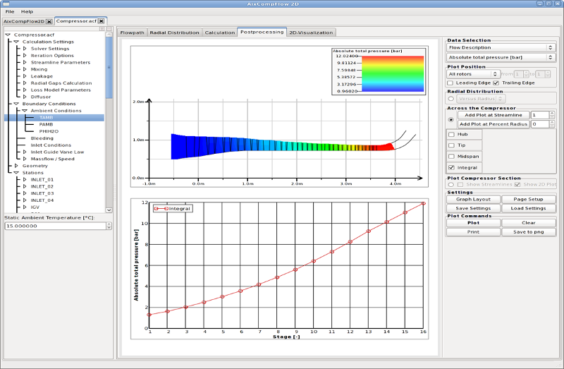The height and width of the screenshot is (369, 564).
Task: Enable the Leading Edge checkbox
Action: click(x=450, y=83)
